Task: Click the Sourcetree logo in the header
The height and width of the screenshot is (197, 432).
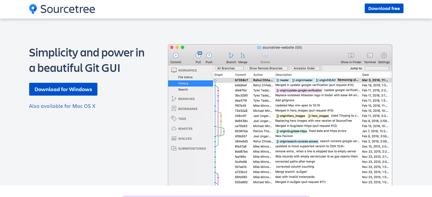Action: tap(62, 9)
